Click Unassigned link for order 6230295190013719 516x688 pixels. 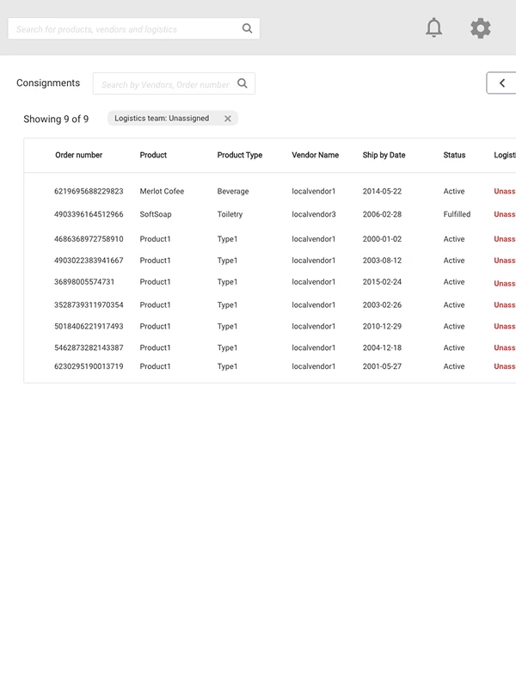[505, 366]
